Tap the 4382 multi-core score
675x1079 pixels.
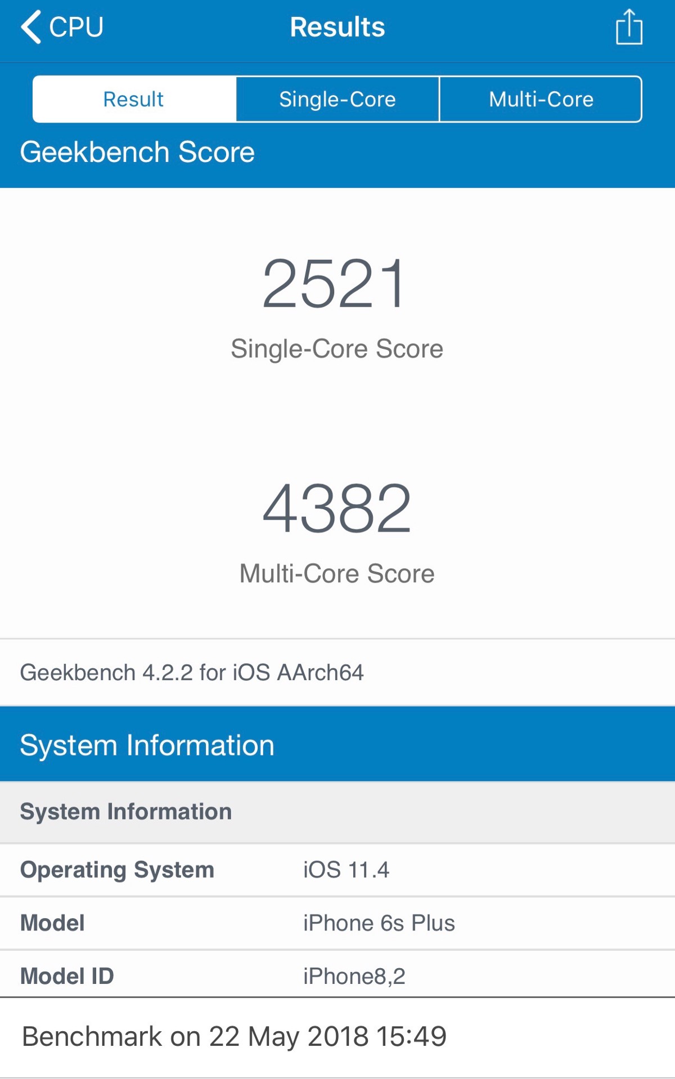coord(337,509)
